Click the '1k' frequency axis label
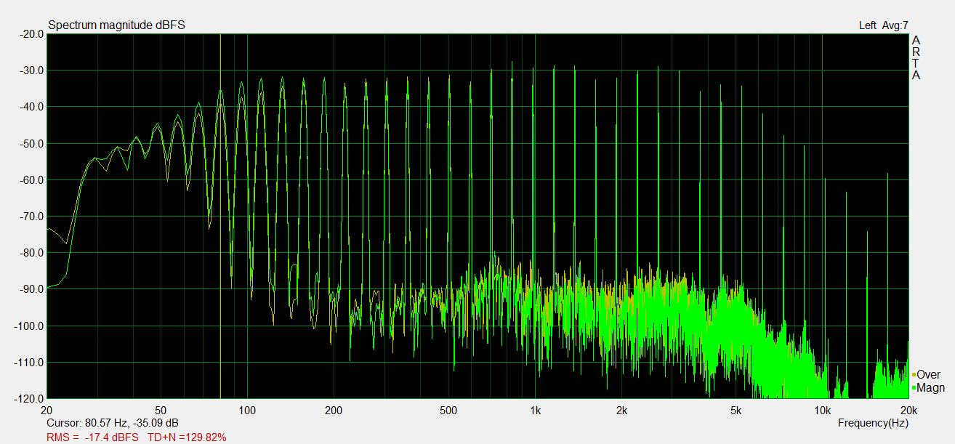 (x=535, y=410)
